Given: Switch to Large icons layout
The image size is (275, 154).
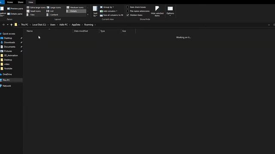Looking at the screenshot, I should 54,8.
